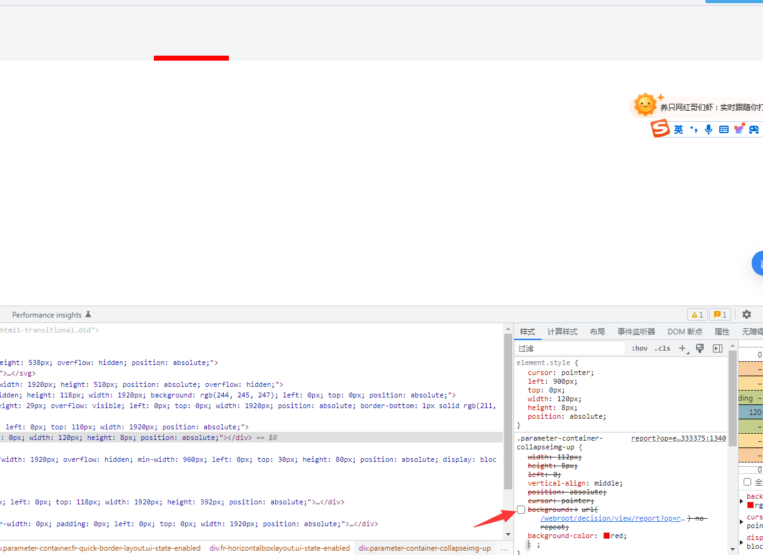763x555 pixels.
Task: Click the 养只网红哥们虾 tip text
Action: [711, 107]
